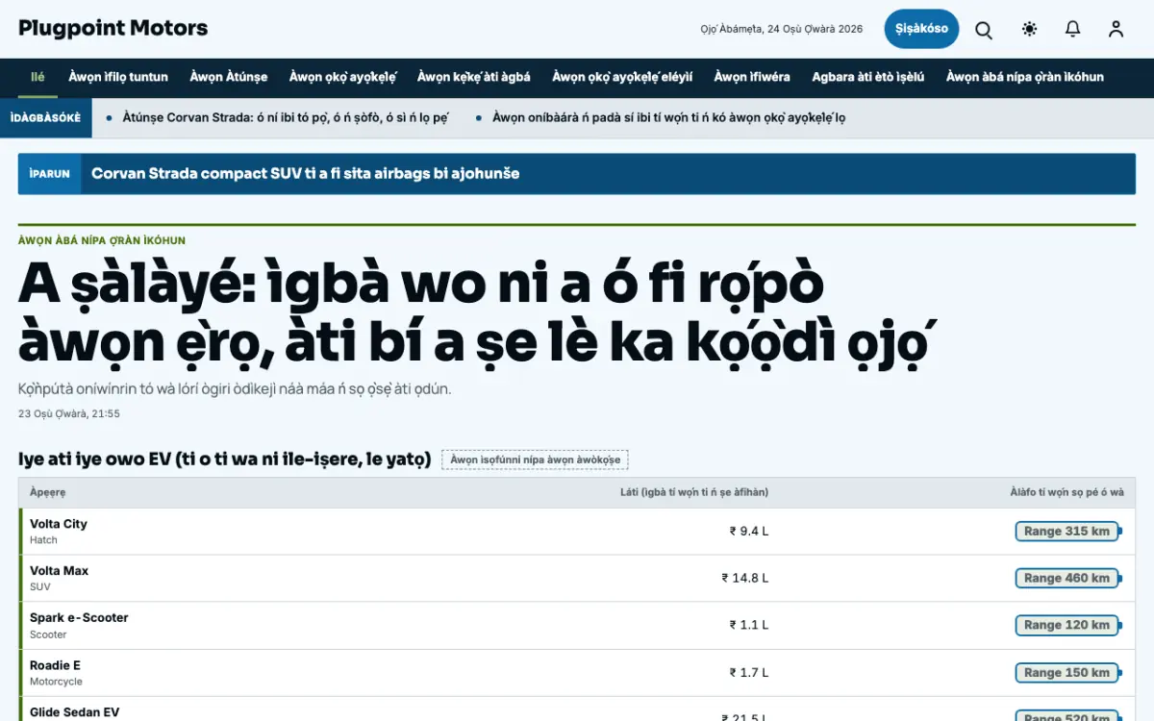Click the ÌDÀGBÀSÓKÈ ticker label
Screen dimensions: 1154x721
pos(45,118)
